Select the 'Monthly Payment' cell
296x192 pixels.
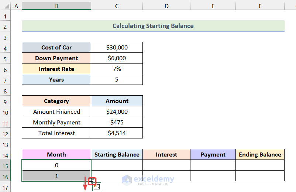(x=56, y=122)
